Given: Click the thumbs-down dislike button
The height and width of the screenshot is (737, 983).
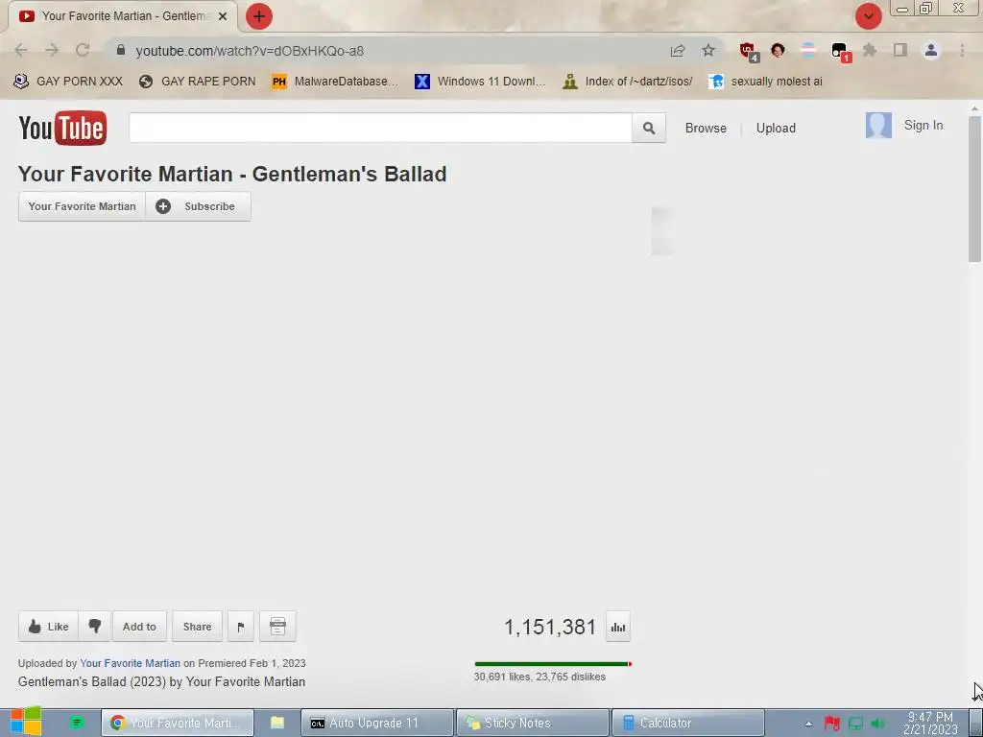Looking at the screenshot, I should 95,626.
